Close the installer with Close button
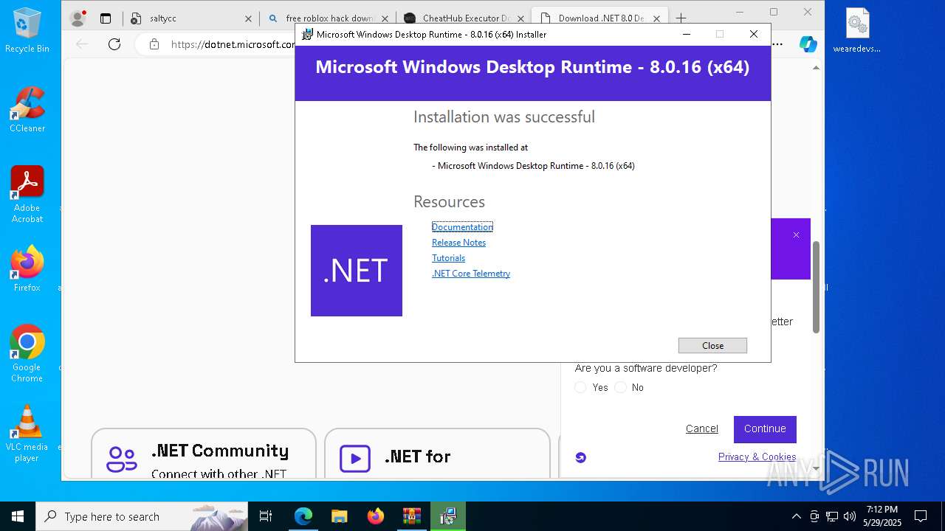 coord(712,345)
